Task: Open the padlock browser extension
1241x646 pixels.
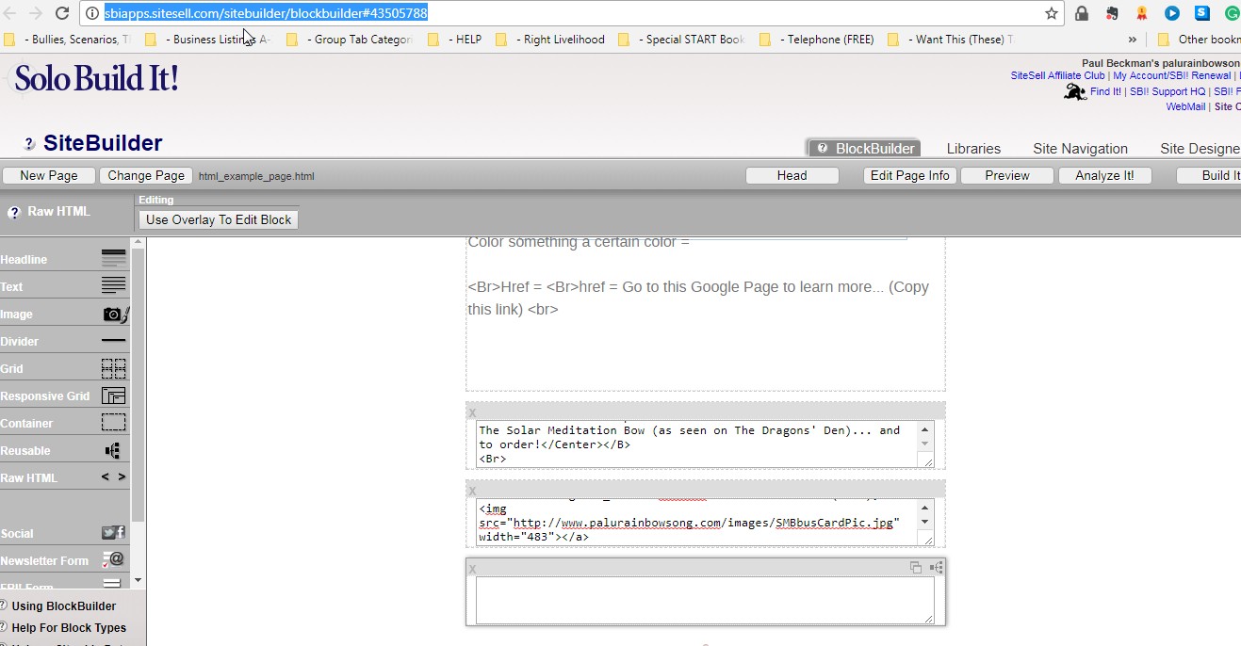Action: pyautogui.click(x=1082, y=13)
